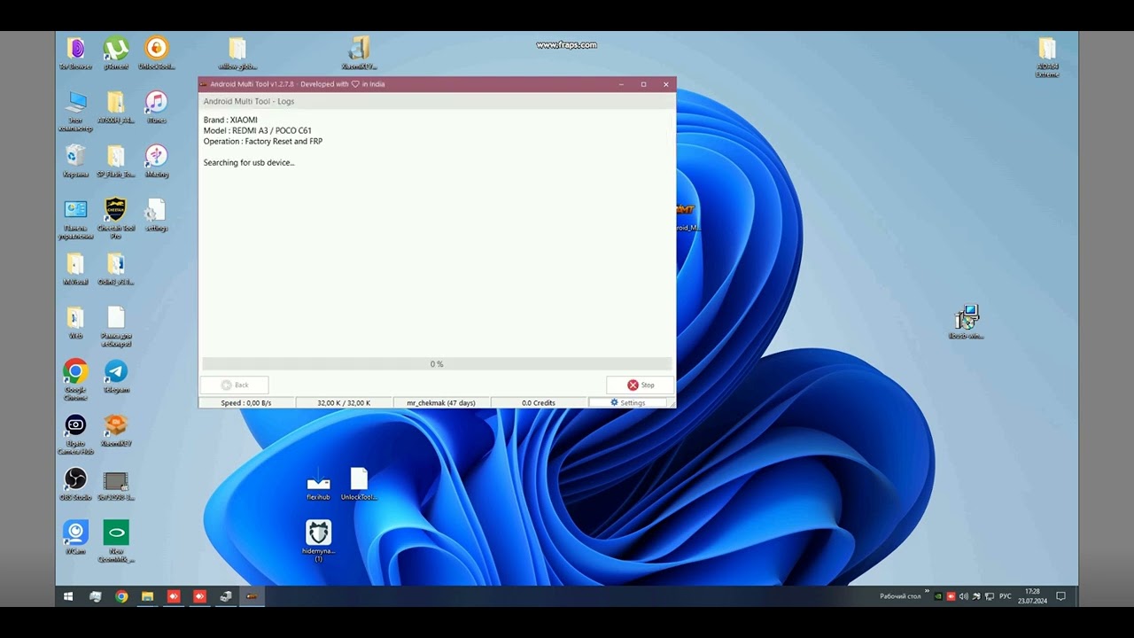
Task: Click the 'Brand : XIAOMI' log line
Action: click(230, 121)
